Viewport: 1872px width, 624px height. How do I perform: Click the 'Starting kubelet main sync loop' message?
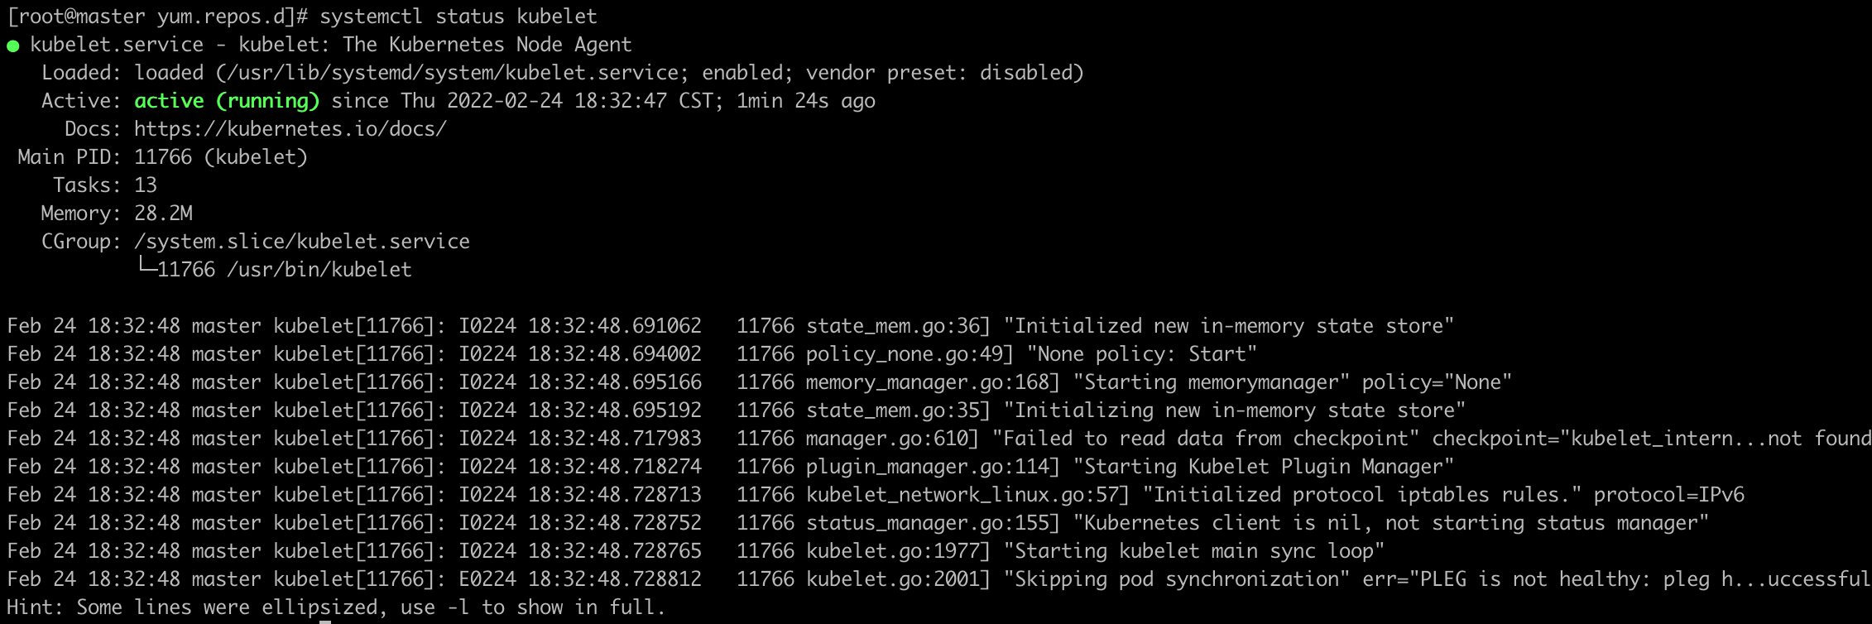tap(1193, 551)
